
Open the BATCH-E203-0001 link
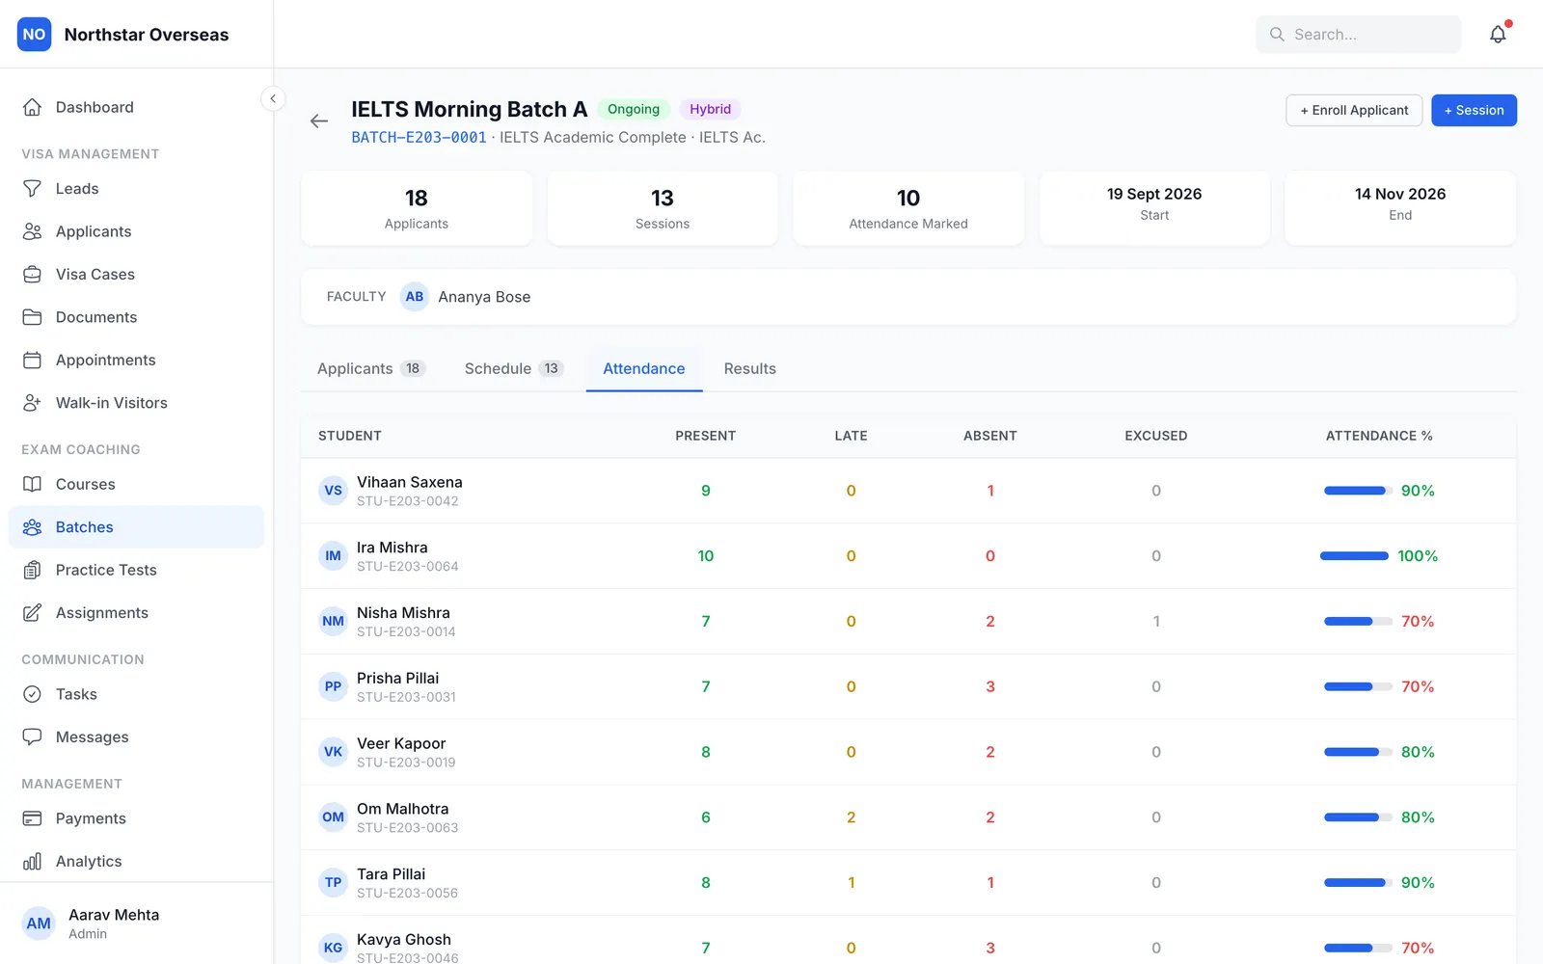tap(419, 138)
